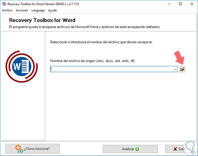Maximize the Recovery Toolbox window

(x=180, y=4)
